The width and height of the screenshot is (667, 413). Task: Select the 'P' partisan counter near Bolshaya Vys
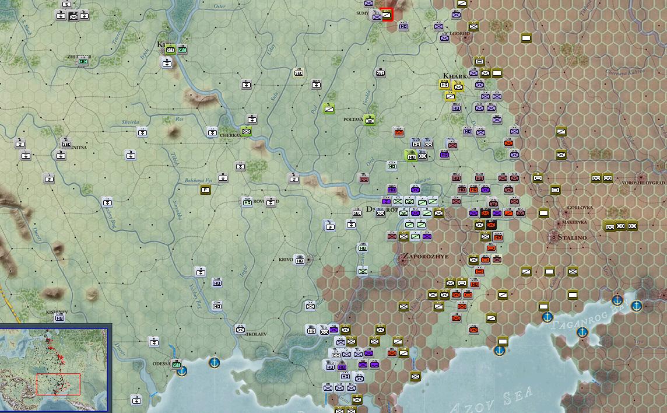pyautogui.click(x=206, y=190)
